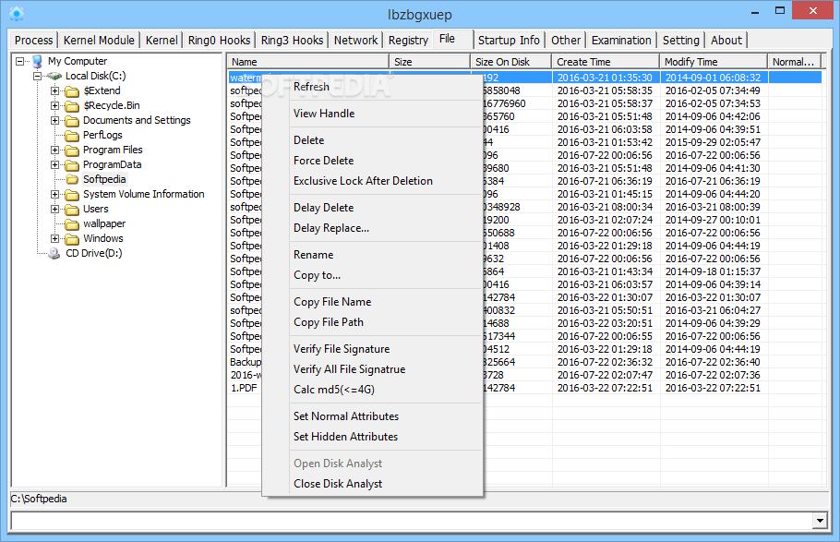Choose View Handle in context menu
This screenshot has width=840, height=542.
click(372, 114)
